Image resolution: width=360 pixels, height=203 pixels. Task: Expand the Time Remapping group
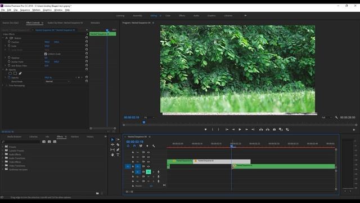(3, 85)
